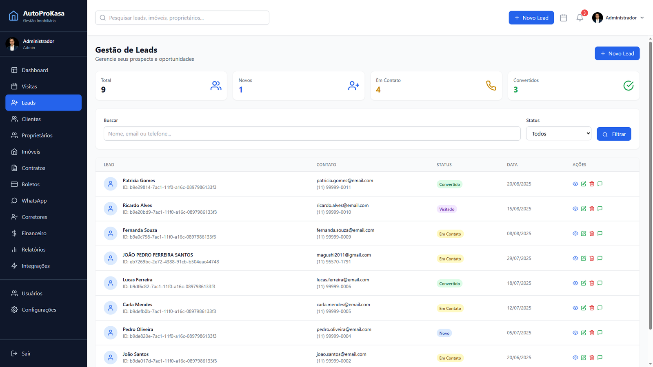The image size is (653, 367).
Task: Expand the Status dropdown showing Todos
Action: click(558, 134)
